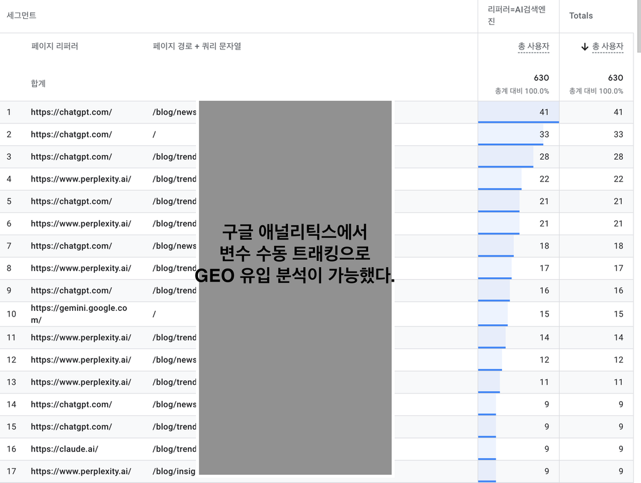The width and height of the screenshot is (641, 483).
Task: Select the 리퍼러=AI검색엔진 segment header
Action: click(x=516, y=15)
